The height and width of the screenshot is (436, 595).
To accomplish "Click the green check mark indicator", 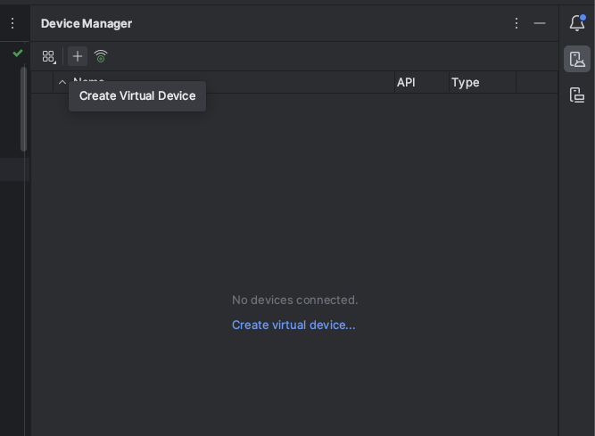I will [x=18, y=53].
